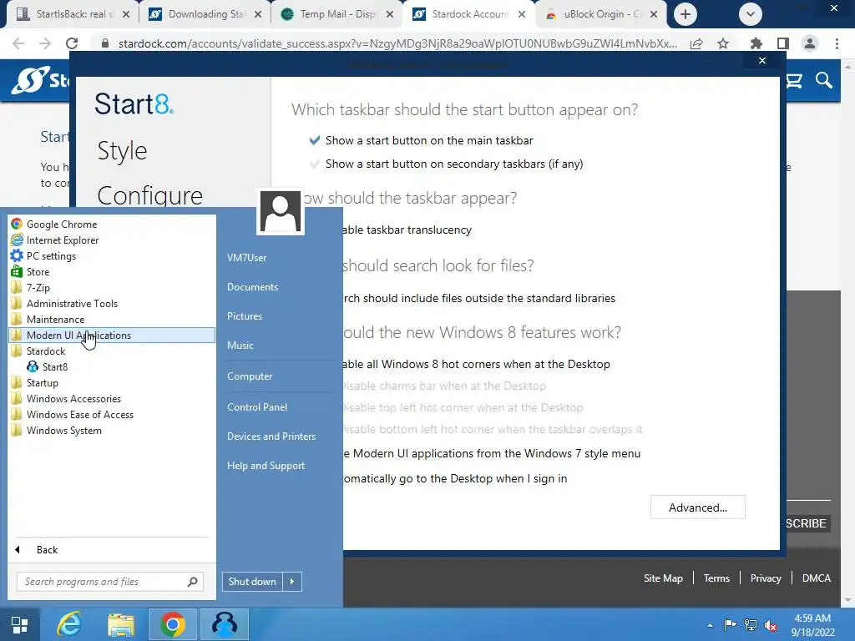Open Start8 configuration taskbar icon
Viewport: 855px width, 641px height.
point(224,624)
